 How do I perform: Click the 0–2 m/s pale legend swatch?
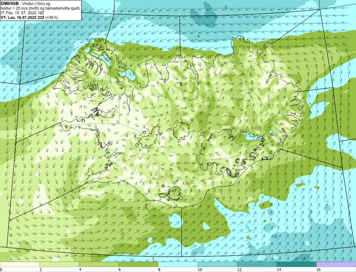tap(20, 264)
